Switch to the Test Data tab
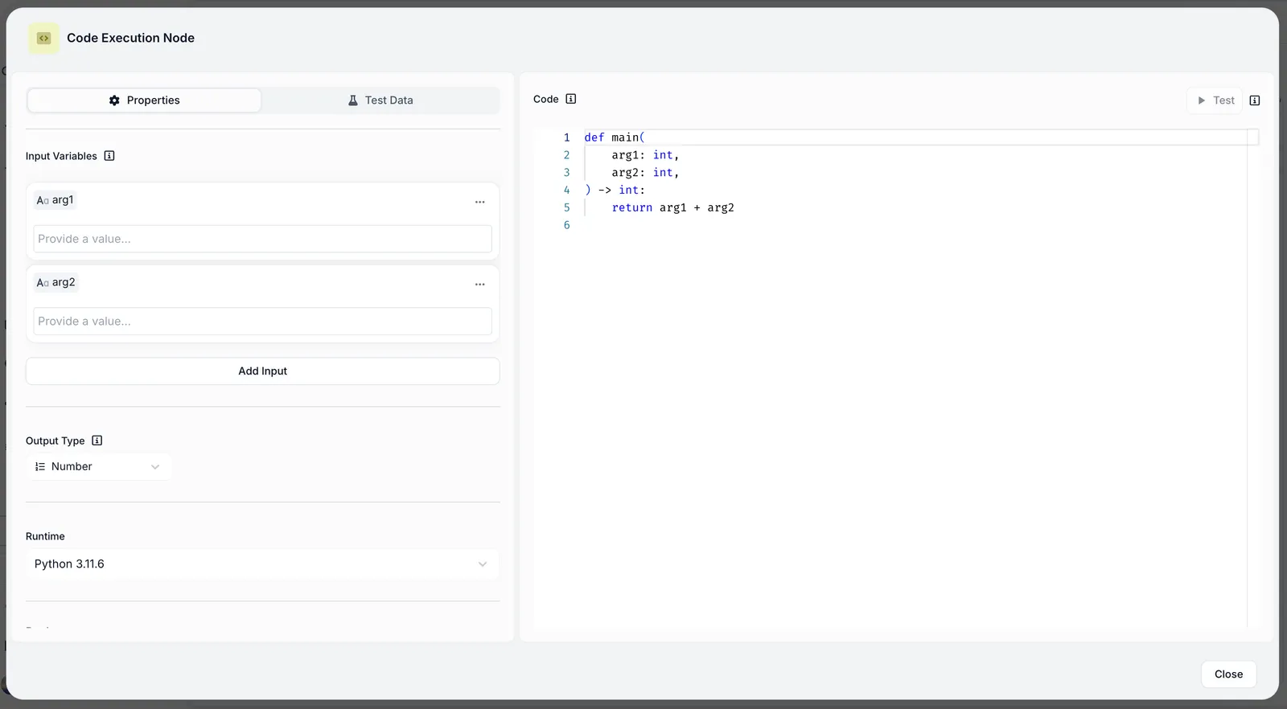The width and height of the screenshot is (1287, 709). pyautogui.click(x=380, y=100)
